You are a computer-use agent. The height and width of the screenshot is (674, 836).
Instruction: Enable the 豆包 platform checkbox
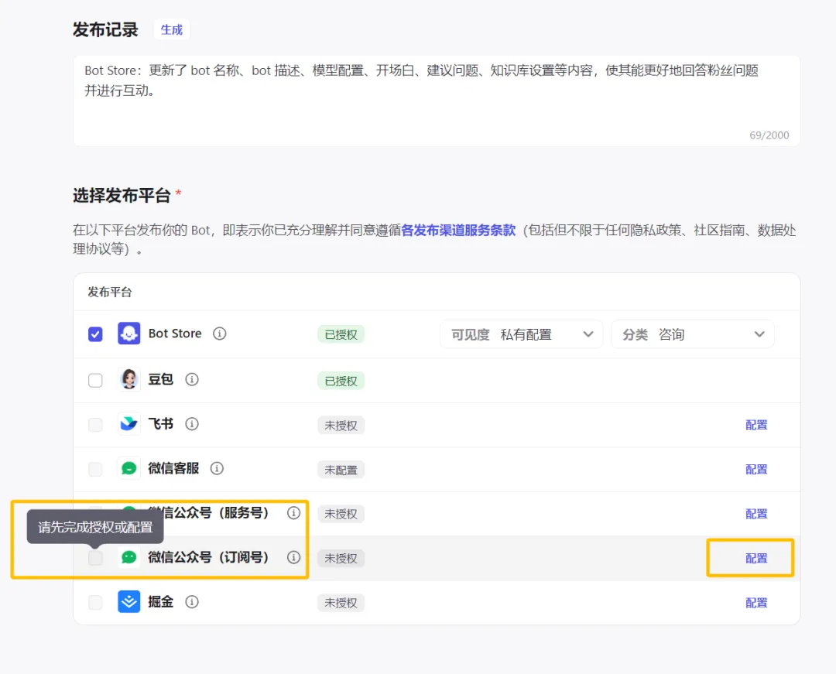click(95, 380)
